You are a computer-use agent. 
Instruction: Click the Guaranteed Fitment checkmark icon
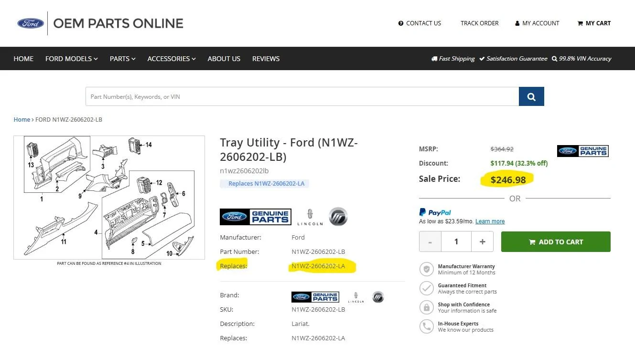[426, 288]
